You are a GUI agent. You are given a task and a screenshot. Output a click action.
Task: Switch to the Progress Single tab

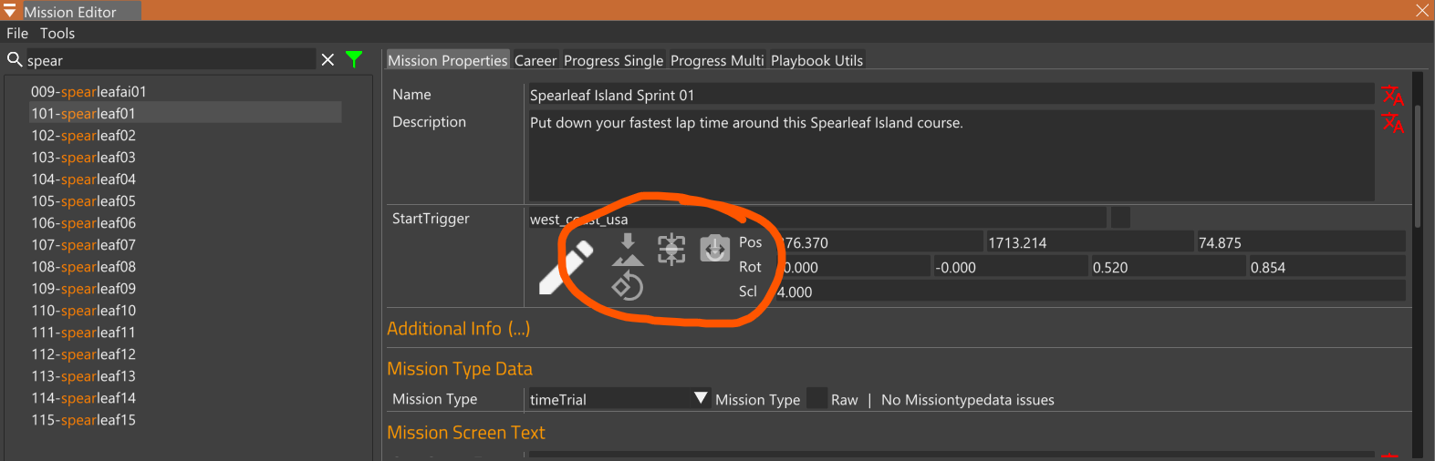pos(613,61)
